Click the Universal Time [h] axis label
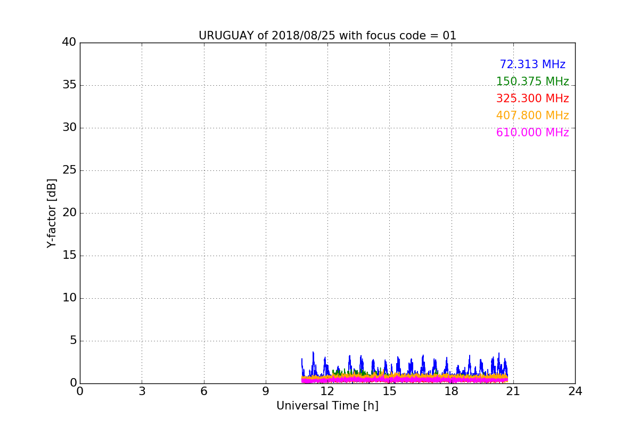Screen dimensions: 639x426 tap(327, 406)
